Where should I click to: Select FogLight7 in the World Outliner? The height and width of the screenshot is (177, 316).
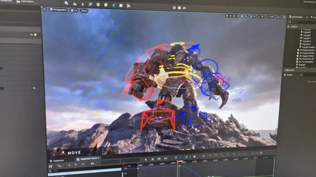tap(307, 32)
